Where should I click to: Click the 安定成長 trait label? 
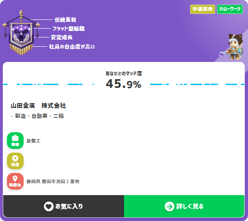click(62, 37)
